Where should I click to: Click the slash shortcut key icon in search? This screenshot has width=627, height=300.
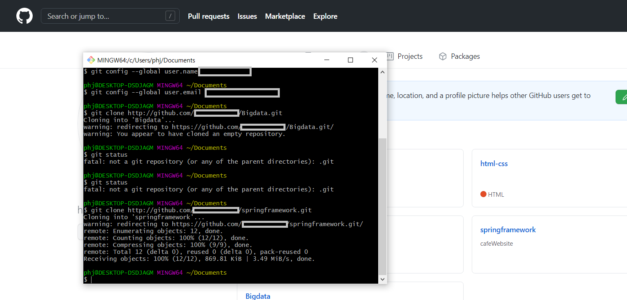point(170,16)
